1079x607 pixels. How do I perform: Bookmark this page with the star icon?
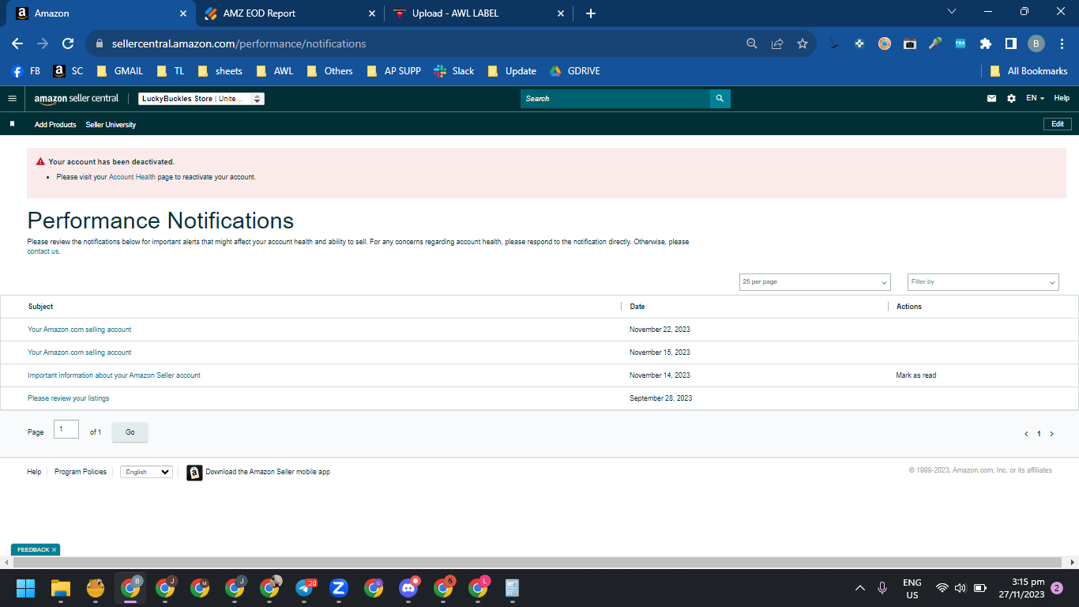[803, 44]
